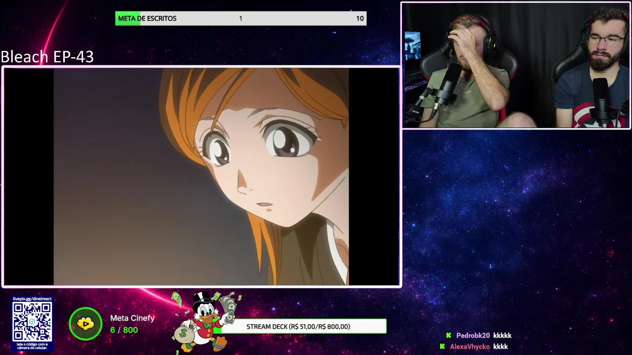This screenshot has height=355, width=632.
Task: Click the green Cinefy play logo icon
Action: 85,324
